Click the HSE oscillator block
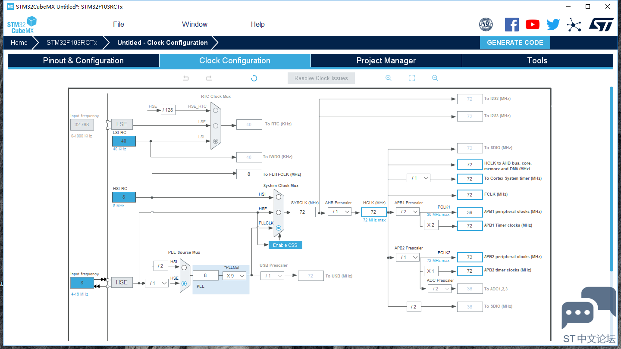Screen dimensions: 621x349 pyautogui.click(x=122, y=283)
